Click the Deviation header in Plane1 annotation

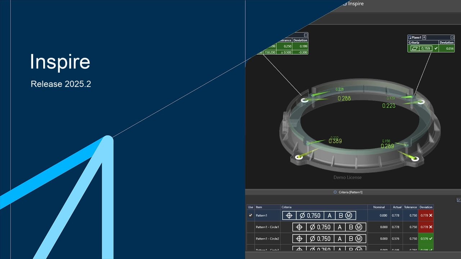(447, 42)
